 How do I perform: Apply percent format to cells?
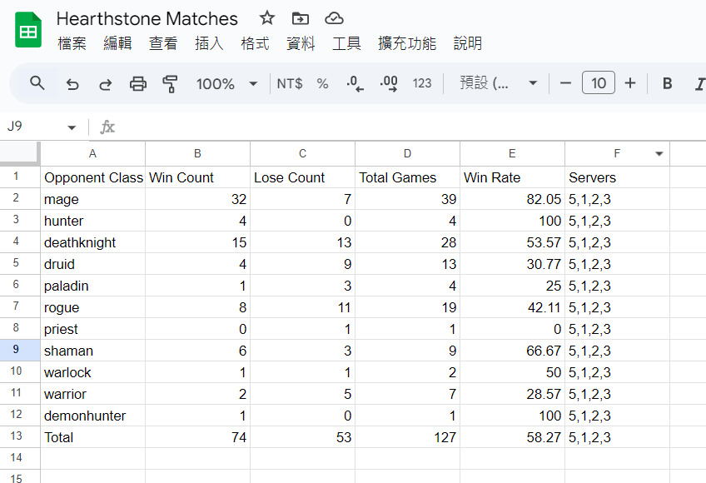322,83
